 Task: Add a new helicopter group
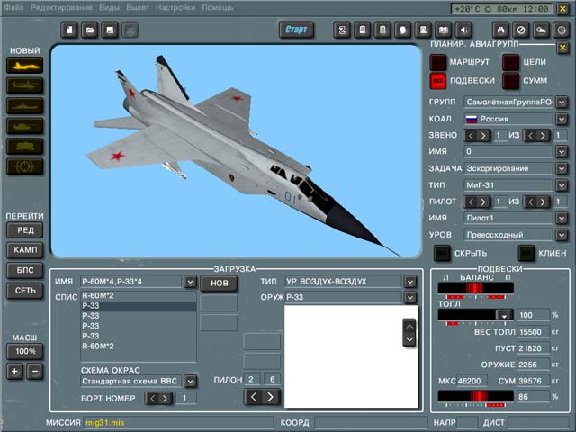25,86
